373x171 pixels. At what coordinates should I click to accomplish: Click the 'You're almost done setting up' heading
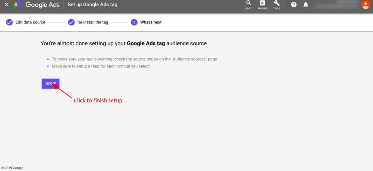coord(124,43)
